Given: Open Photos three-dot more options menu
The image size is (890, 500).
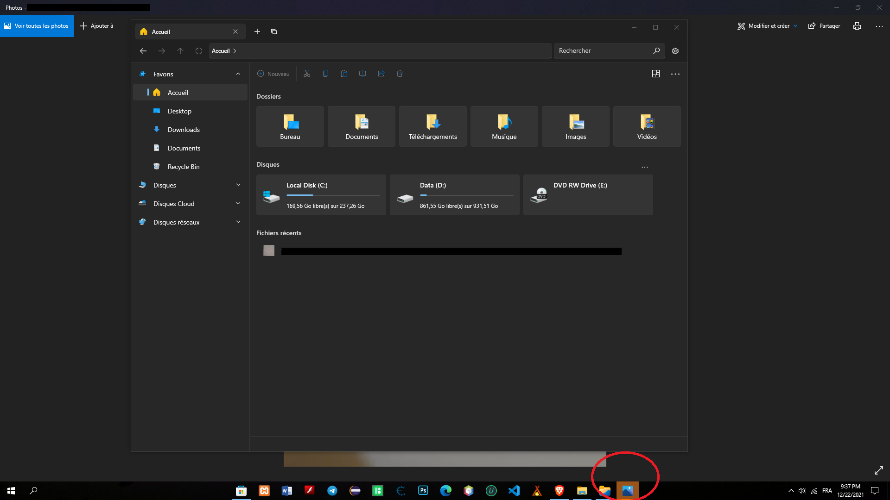Looking at the screenshot, I should (879, 26).
